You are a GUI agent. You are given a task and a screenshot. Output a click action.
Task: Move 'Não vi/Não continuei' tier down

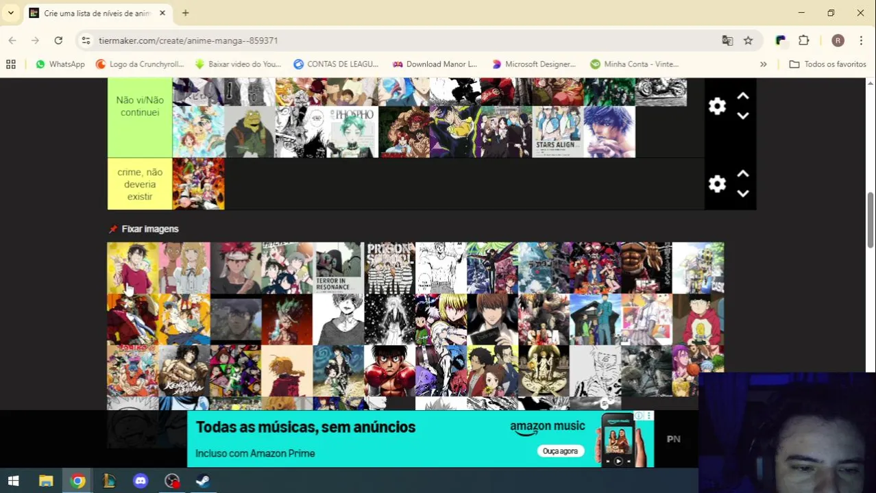743,116
